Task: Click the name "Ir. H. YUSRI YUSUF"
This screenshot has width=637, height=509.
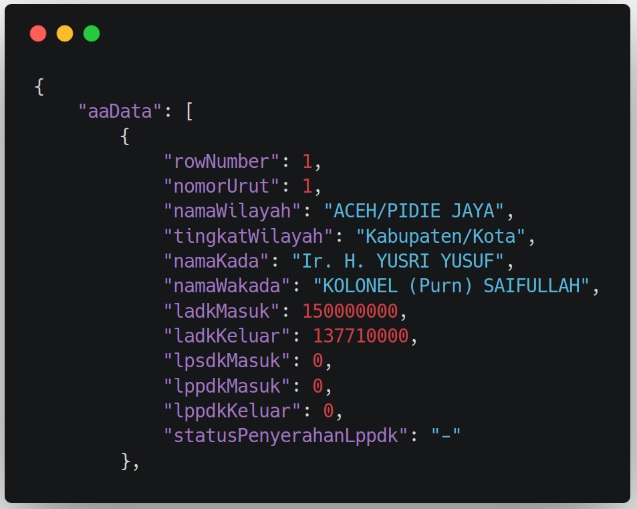Action: pyautogui.click(x=398, y=261)
